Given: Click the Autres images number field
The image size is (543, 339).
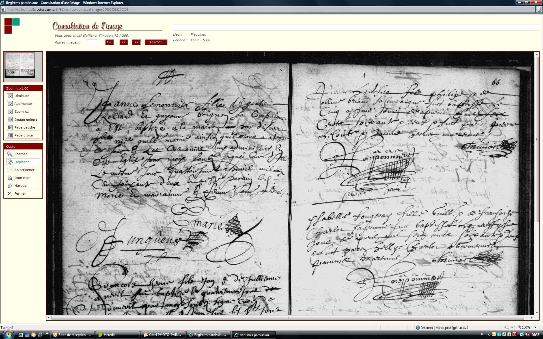Looking at the screenshot, I should click(x=91, y=42).
